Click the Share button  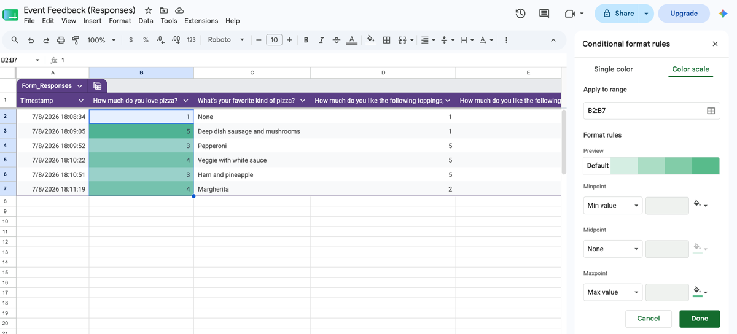click(618, 14)
